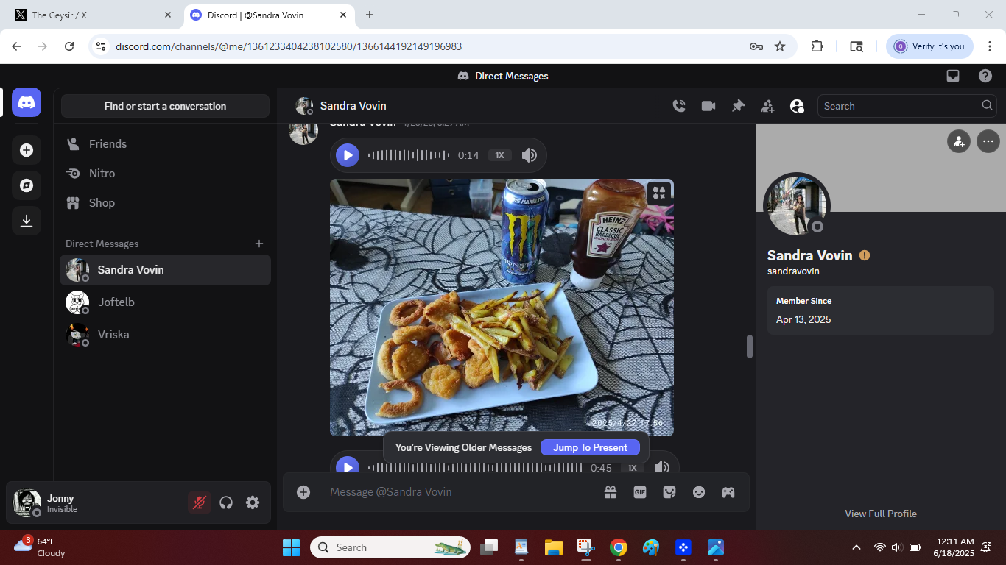Start a video call with Sandra
The width and height of the screenshot is (1006, 565).
coord(708,106)
